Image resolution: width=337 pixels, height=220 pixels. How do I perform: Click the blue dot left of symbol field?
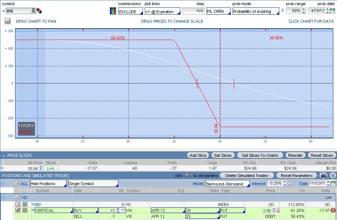[x=4, y=11]
